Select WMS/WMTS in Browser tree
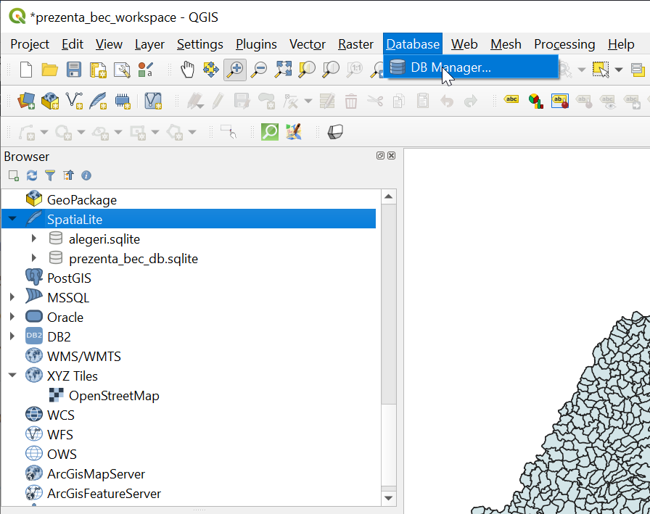Screen dimensions: 650x514 [83, 356]
